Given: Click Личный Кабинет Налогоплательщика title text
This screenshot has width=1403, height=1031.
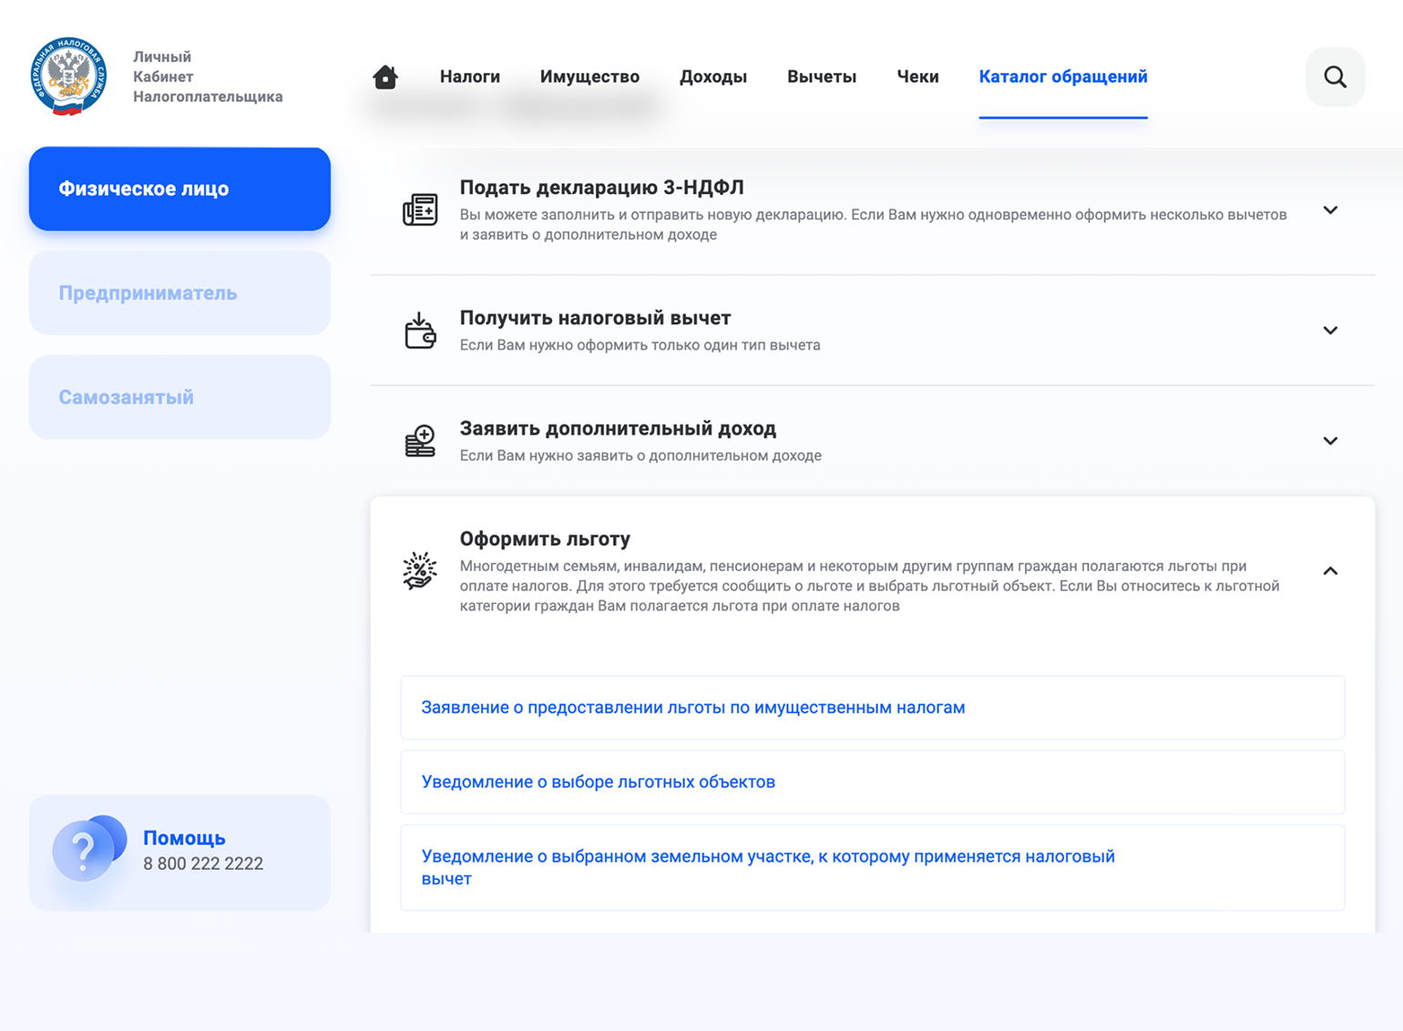Looking at the screenshot, I should pos(208,77).
